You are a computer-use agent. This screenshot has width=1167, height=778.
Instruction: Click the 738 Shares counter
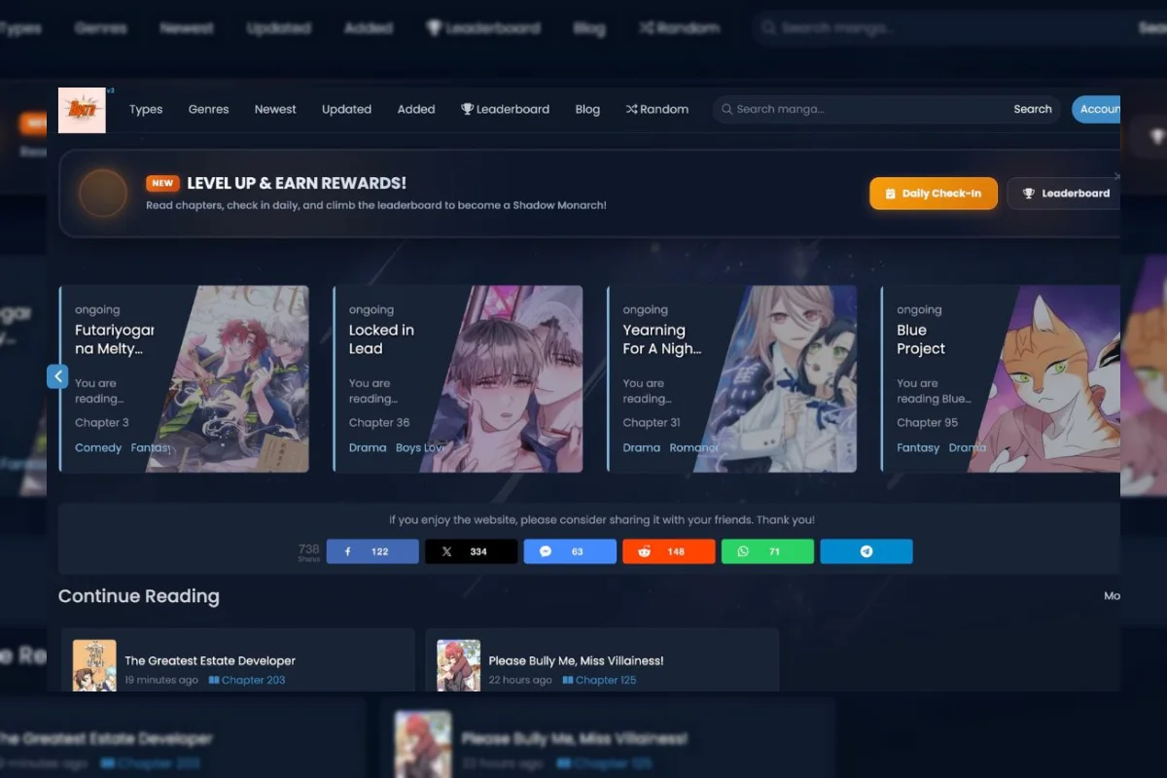tap(308, 552)
